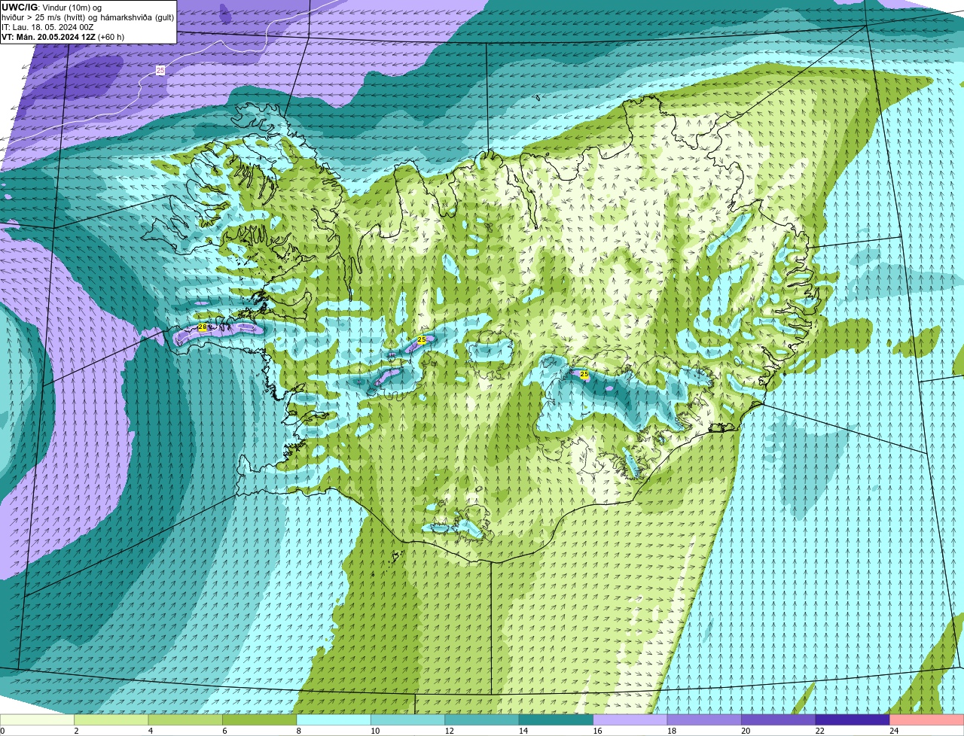Image resolution: width=964 pixels, height=736 pixels.
Task: Pick the 22–24 m/s dark indigo legend swatch
Action: point(853,720)
